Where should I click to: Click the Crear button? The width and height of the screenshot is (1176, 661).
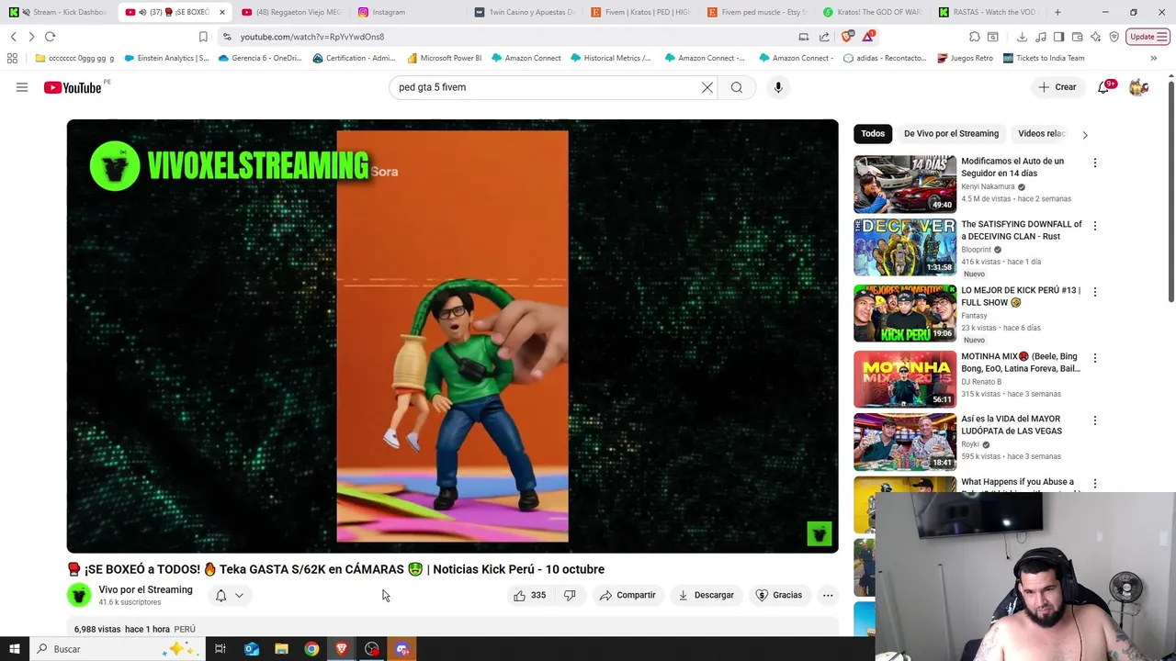click(1057, 87)
